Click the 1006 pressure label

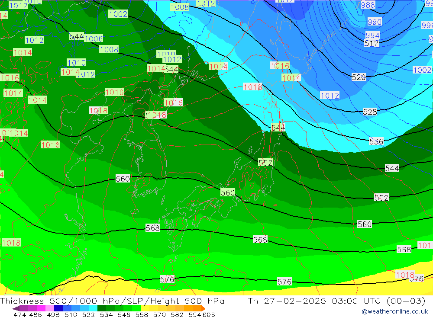tap(94, 38)
